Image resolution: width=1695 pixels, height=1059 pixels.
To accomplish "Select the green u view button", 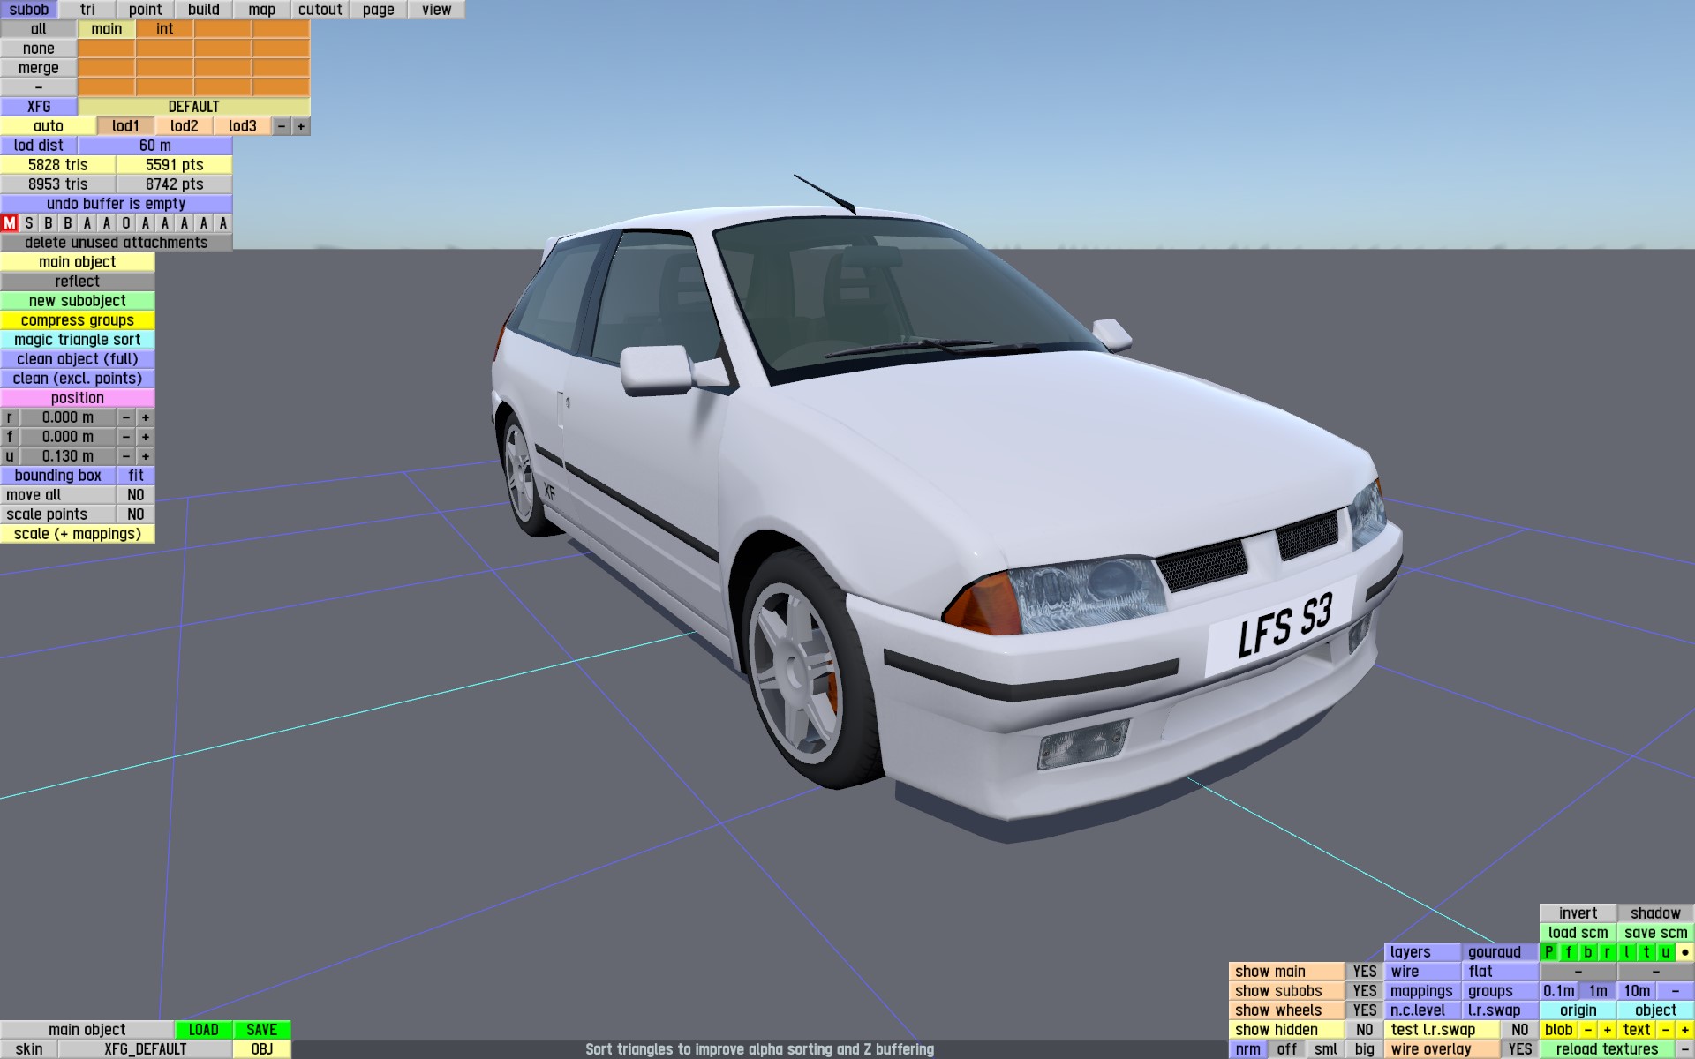I will [x=1666, y=952].
